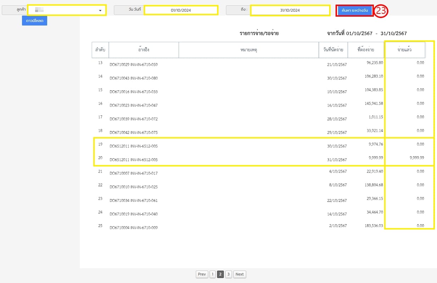Go to previous page with Prev
The image size is (437, 283).
(202, 274)
